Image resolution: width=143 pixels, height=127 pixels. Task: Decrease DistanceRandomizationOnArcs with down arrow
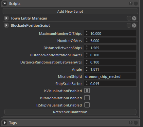(87, 56)
